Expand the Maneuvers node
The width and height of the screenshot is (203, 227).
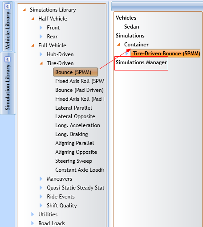[41, 179]
